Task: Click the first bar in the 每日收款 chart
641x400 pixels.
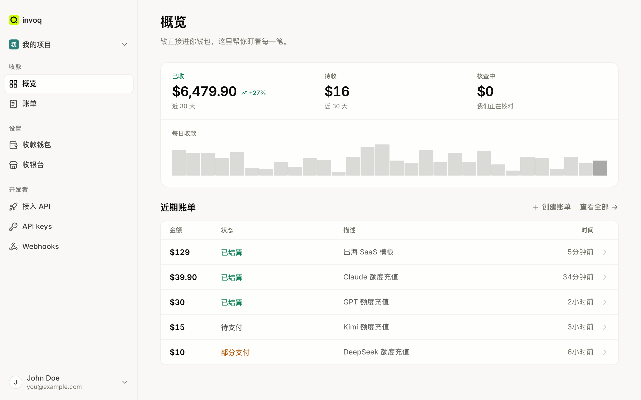Action: (179, 163)
